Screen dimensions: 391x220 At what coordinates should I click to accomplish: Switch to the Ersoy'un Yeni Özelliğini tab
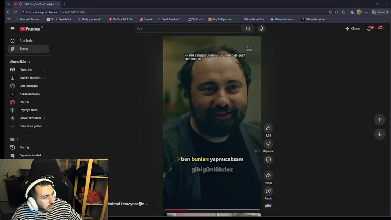pyautogui.click(x=36, y=4)
